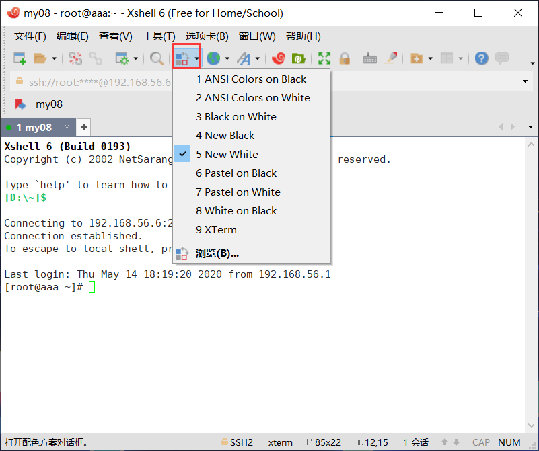
Task: Toggle full screen with green arrows icon
Action: coord(324,58)
